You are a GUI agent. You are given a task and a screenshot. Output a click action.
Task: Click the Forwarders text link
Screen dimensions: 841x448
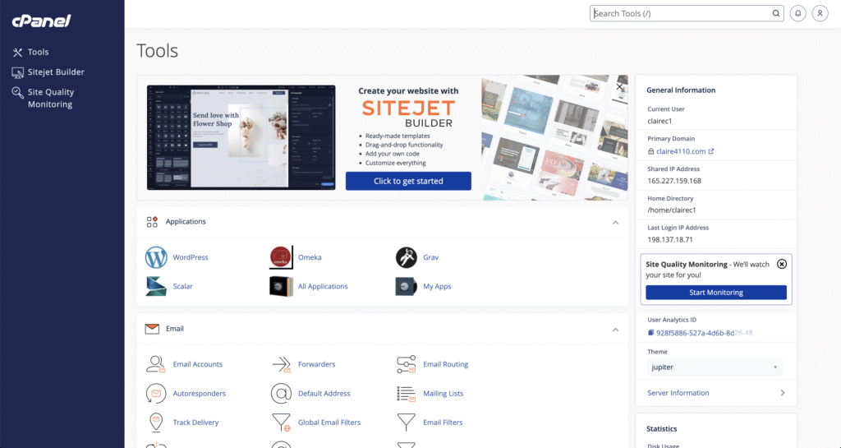coord(316,364)
